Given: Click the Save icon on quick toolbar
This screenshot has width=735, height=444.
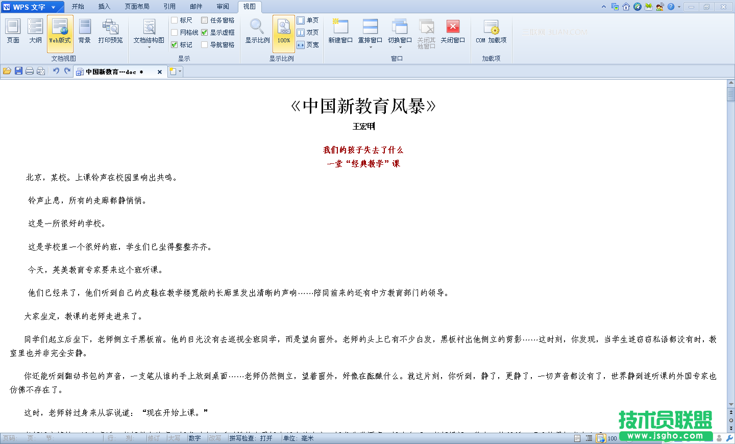Looking at the screenshot, I should click(x=19, y=71).
